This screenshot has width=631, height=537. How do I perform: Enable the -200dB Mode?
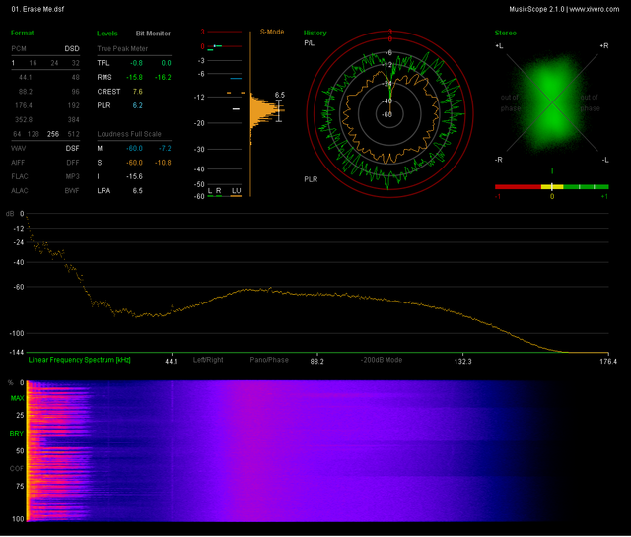[382, 360]
